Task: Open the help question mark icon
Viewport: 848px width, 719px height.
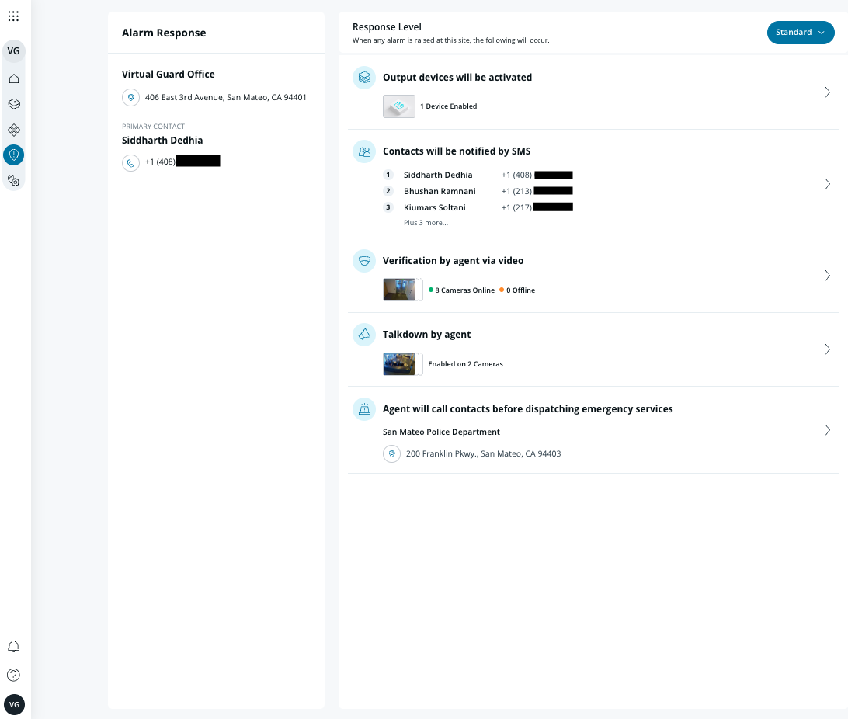Action: click(x=13, y=675)
